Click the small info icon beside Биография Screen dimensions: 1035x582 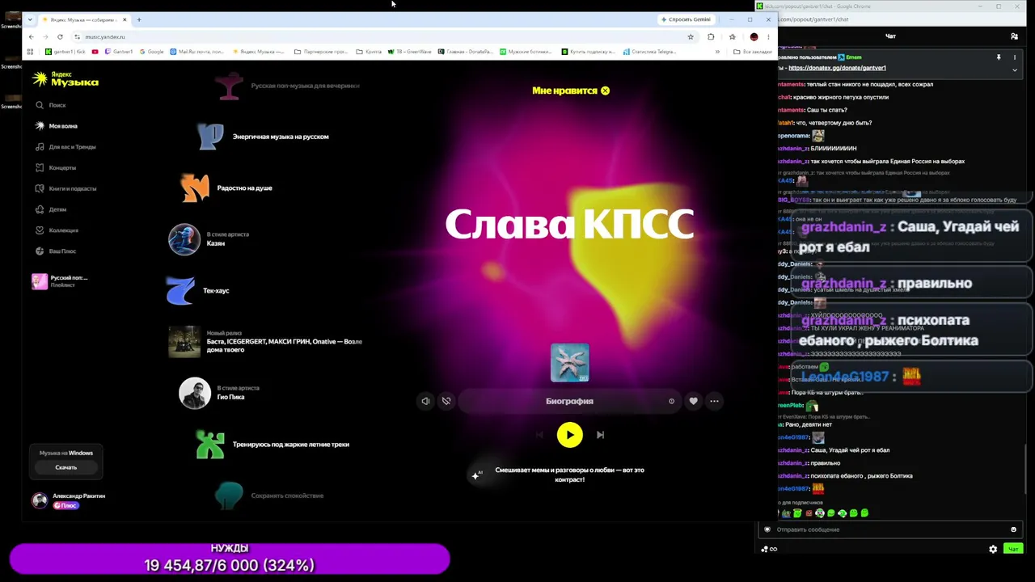coord(671,401)
